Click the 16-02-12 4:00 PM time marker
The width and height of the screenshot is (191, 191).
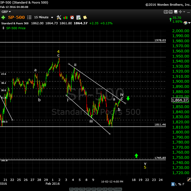tap(112, 182)
